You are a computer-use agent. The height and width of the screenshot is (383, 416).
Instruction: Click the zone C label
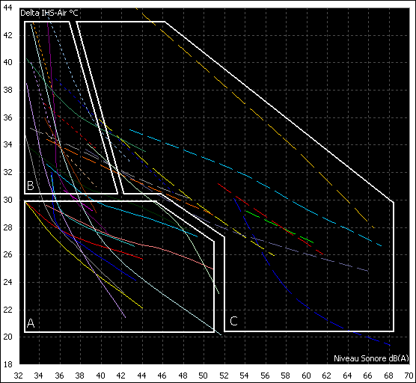[233, 321]
